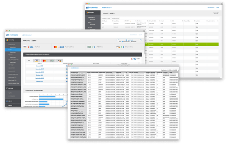This screenshot has width=230, height=144.
Task: Select the Visa tab in Alerts by Association
Action: (x=37, y=61)
